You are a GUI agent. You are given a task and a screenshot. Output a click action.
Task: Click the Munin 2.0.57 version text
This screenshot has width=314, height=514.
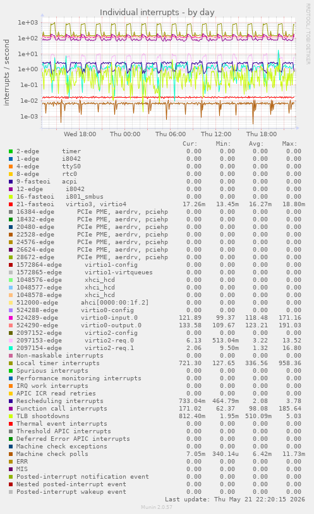pyautogui.click(x=157, y=507)
